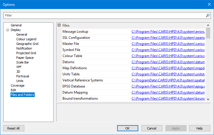Collapse the Display tree node
The width and height of the screenshot is (214, 135).
(8, 30)
